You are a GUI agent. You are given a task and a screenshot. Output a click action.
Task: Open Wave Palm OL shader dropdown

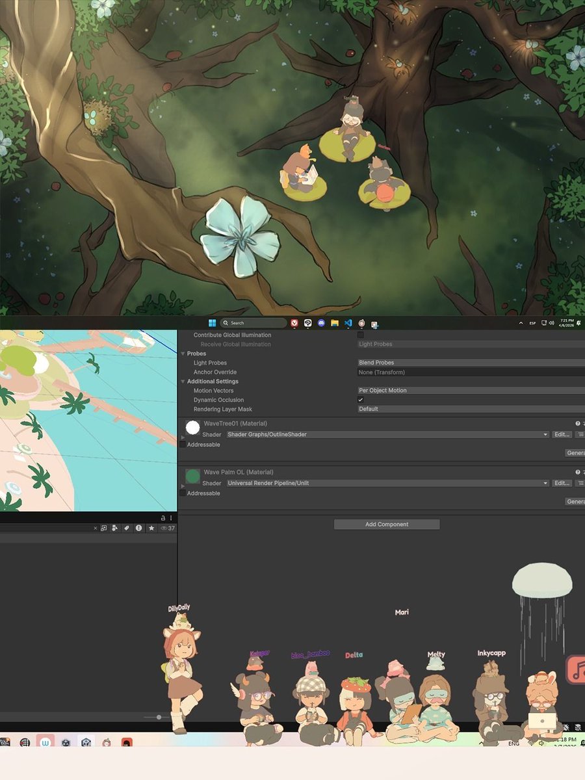pos(387,483)
